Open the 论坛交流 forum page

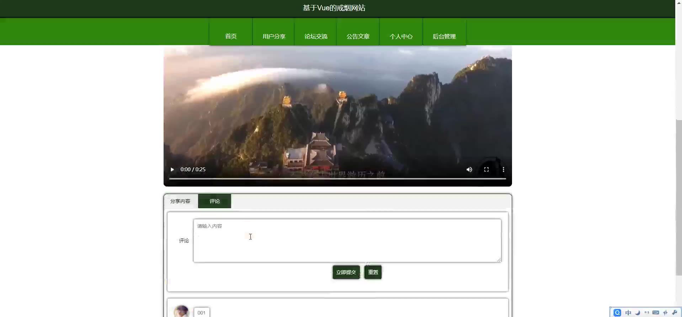click(316, 36)
